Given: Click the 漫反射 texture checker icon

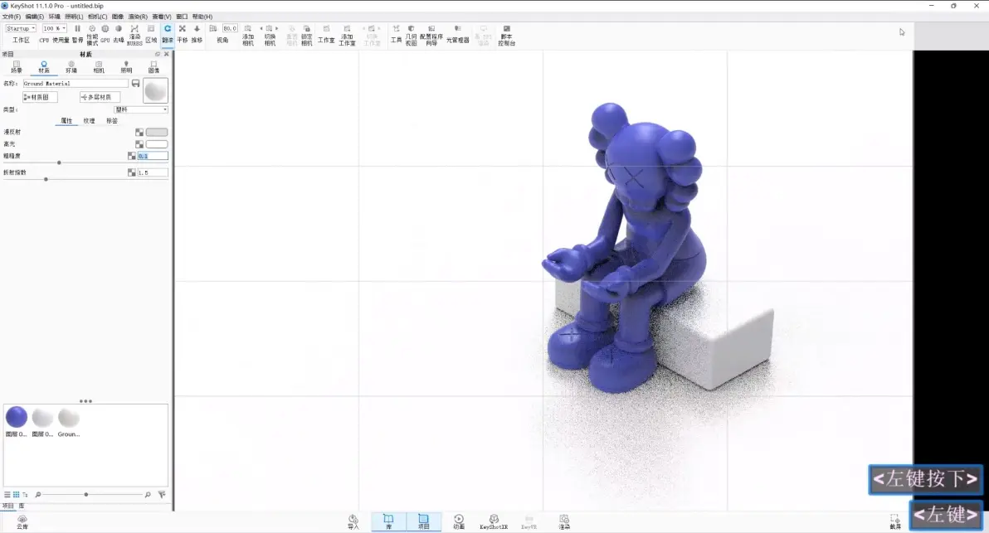Looking at the screenshot, I should (139, 133).
